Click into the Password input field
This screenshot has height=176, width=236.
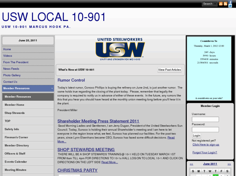(205, 129)
